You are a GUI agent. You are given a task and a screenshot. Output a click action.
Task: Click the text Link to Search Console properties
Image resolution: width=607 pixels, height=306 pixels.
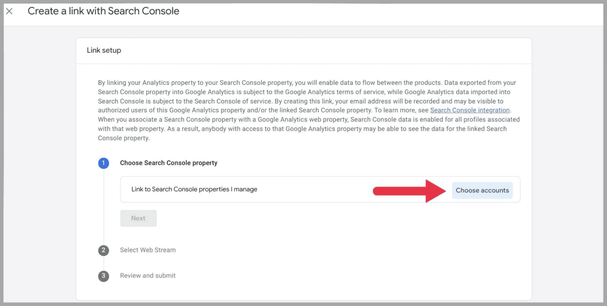tap(193, 189)
